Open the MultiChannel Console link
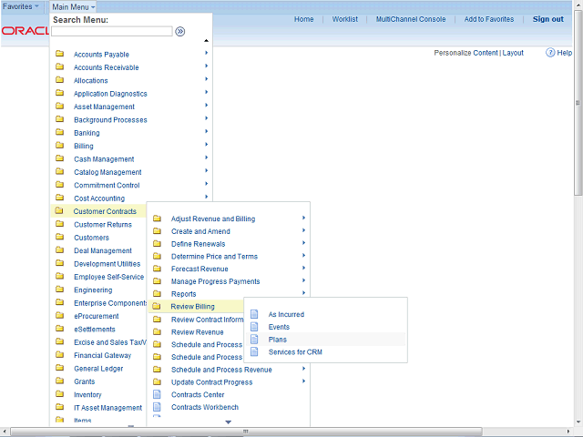 (x=411, y=19)
